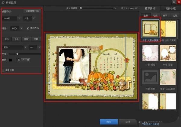Open the font size 40 dropdown
The image size is (181, 127).
[x=39, y=47]
